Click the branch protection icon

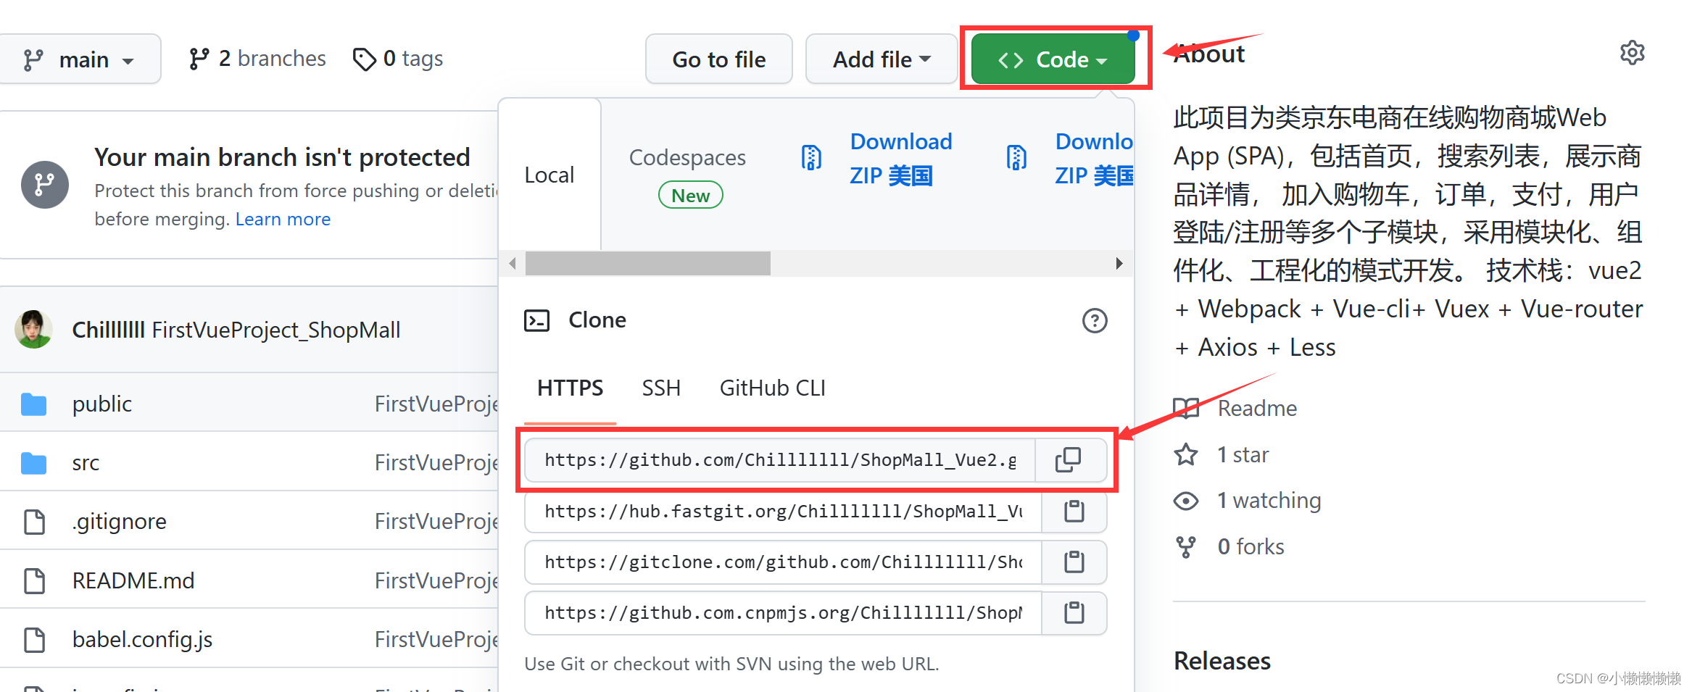tap(45, 185)
